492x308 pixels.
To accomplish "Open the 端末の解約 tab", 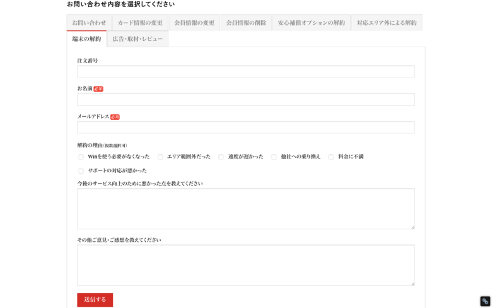I will [86, 38].
